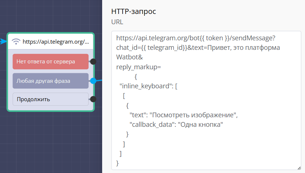Click the node title https://api.telegram.org/...
The height and width of the screenshot is (173, 305).
tap(56, 41)
